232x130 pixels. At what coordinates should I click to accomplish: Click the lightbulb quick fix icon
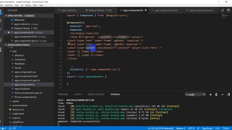click(69, 44)
